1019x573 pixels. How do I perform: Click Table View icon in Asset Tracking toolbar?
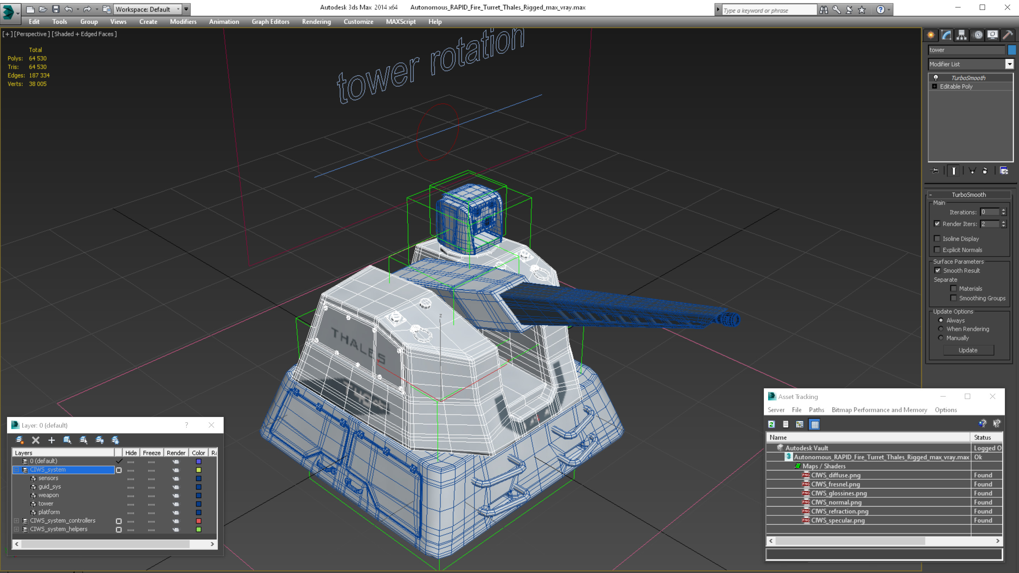[814, 424]
